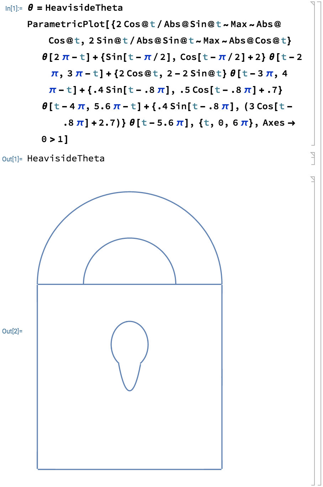Click the In[1]:= cell label

click(x=14, y=8)
